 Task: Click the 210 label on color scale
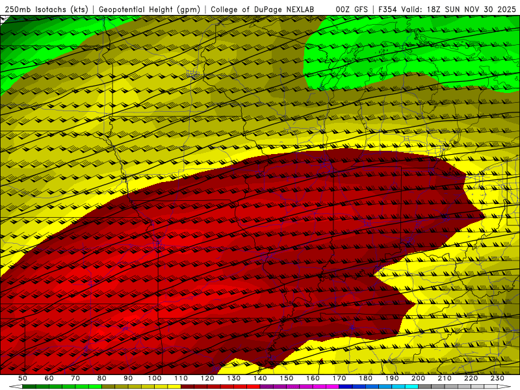445,378
